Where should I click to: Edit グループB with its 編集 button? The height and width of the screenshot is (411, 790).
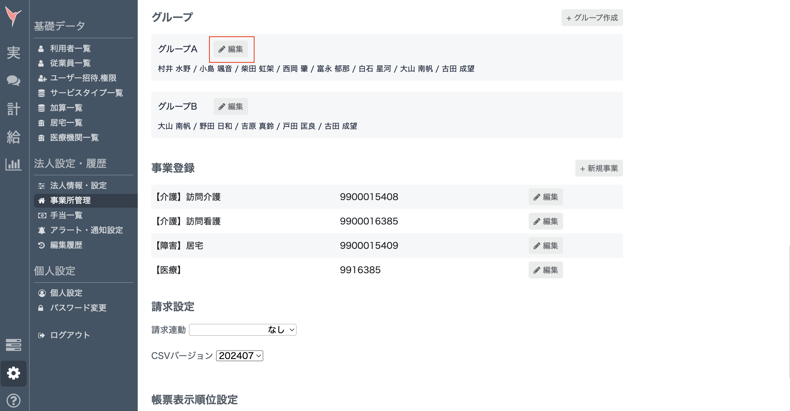coord(231,106)
